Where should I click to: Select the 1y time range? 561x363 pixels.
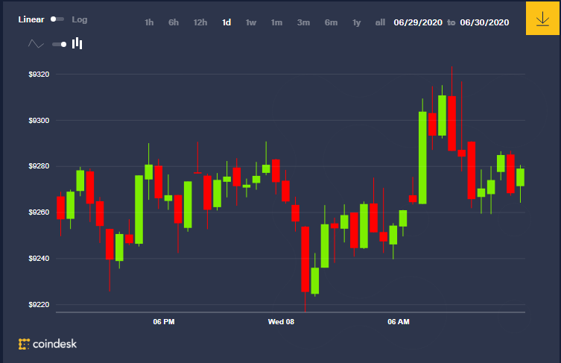[x=357, y=22]
